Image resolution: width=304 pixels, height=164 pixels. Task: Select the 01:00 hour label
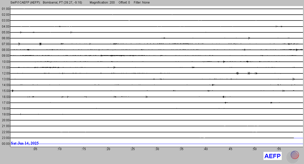pyautogui.click(x=6, y=9)
